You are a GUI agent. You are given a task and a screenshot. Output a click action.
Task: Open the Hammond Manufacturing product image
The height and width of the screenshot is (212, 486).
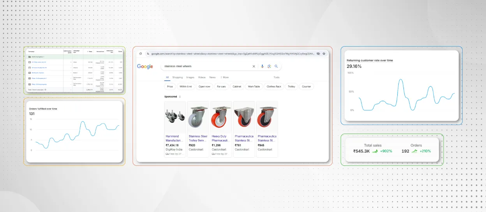click(x=175, y=117)
